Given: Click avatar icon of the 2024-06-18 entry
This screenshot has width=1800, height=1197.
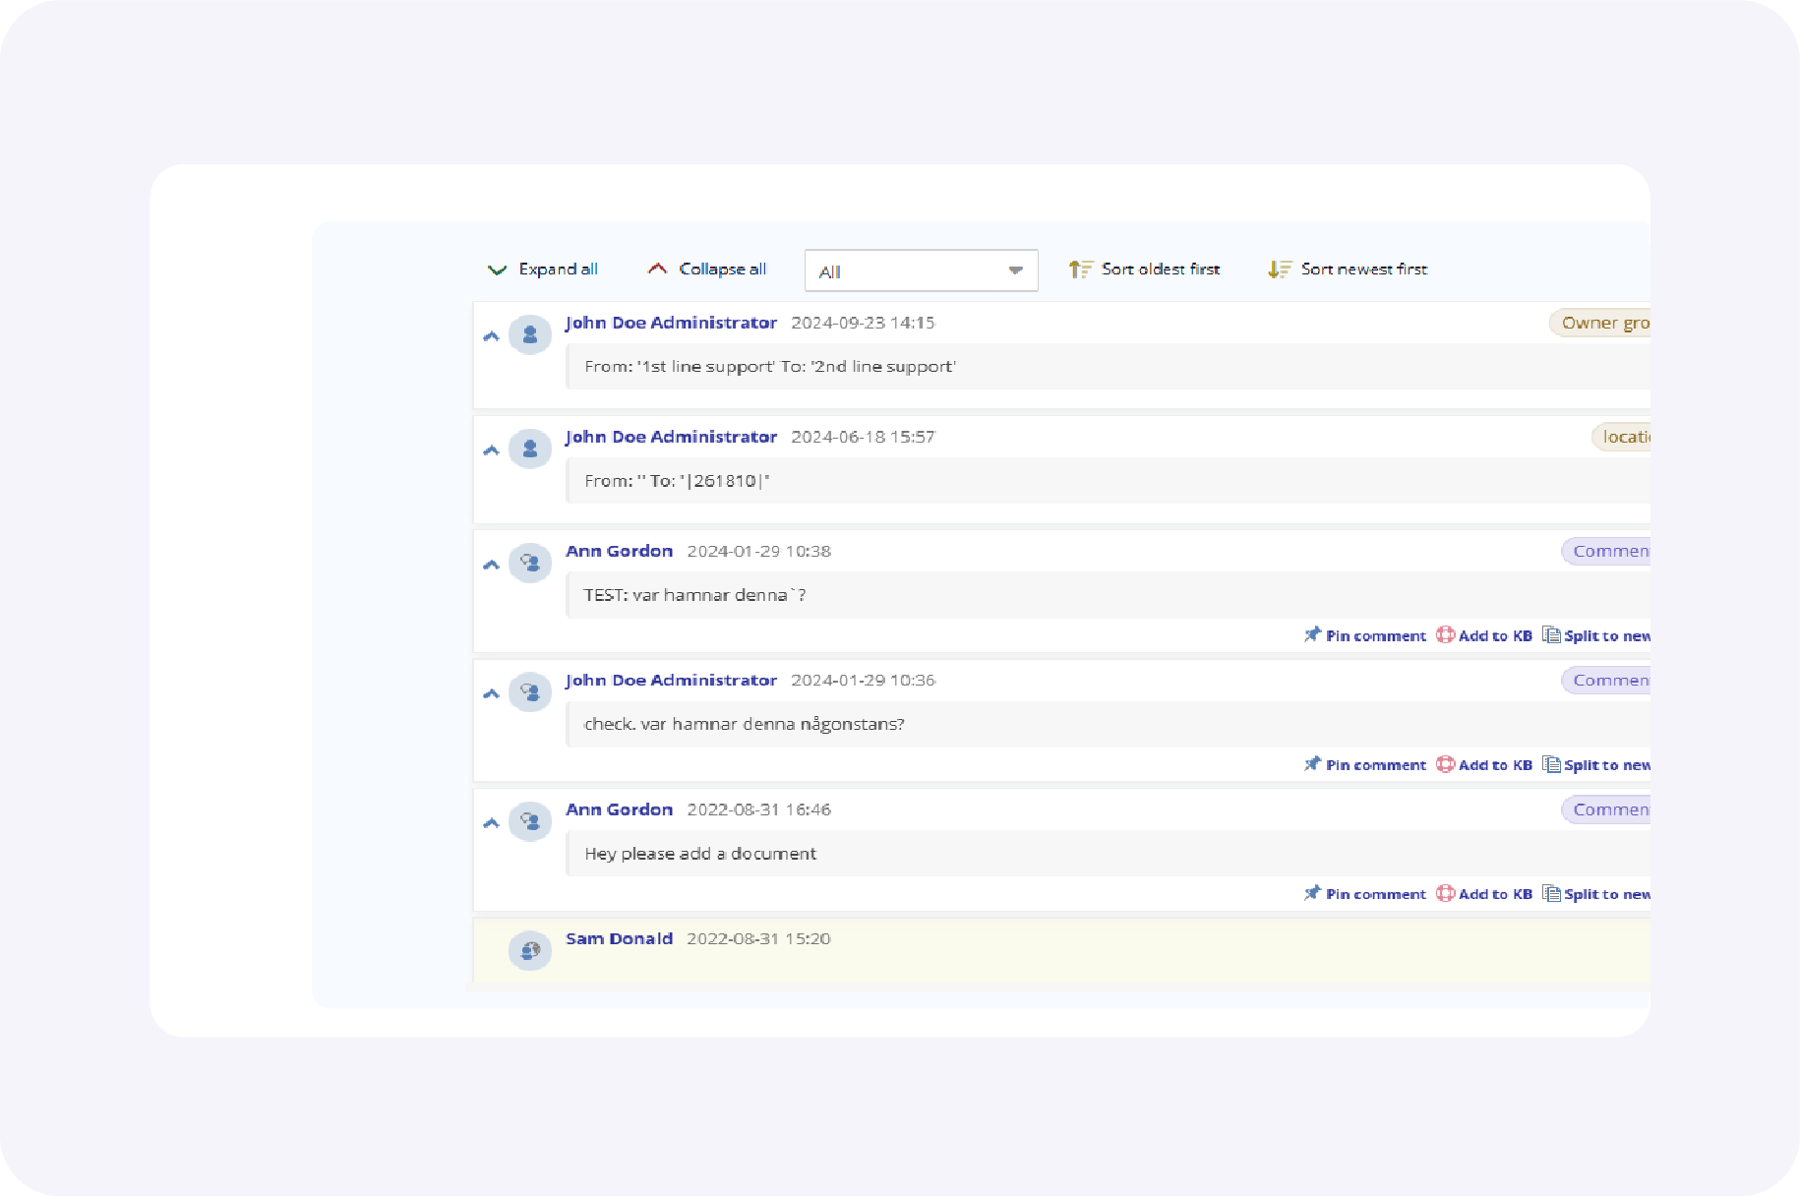Looking at the screenshot, I should click(530, 449).
